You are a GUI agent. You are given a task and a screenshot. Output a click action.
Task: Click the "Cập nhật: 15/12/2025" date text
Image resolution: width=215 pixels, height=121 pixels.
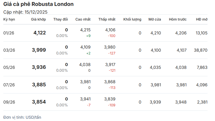25,12
